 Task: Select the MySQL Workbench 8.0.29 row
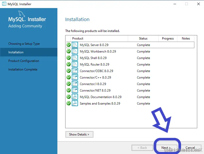(130, 51)
